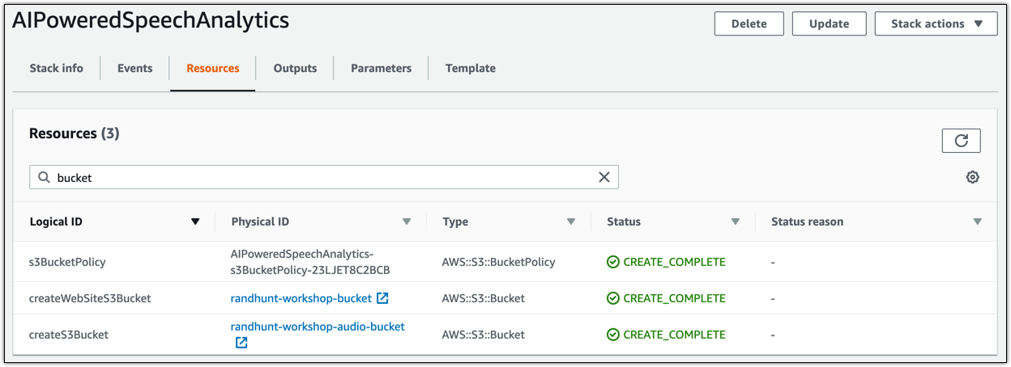Sort by Status column arrow

(735, 221)
